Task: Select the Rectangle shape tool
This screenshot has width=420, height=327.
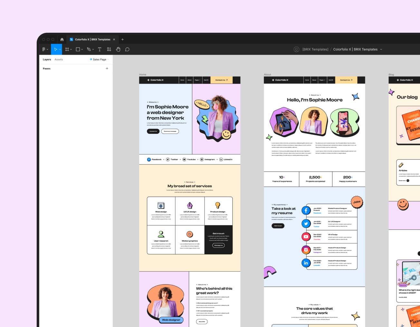Action: click(x=78, y=49)
